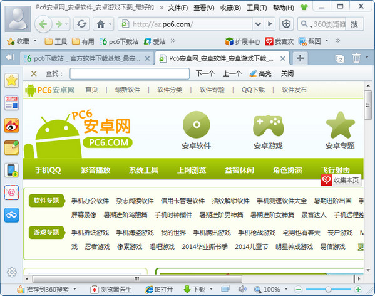Click the Weibo icon in the sidebar

pyautogui.click(x=11, y=125)
